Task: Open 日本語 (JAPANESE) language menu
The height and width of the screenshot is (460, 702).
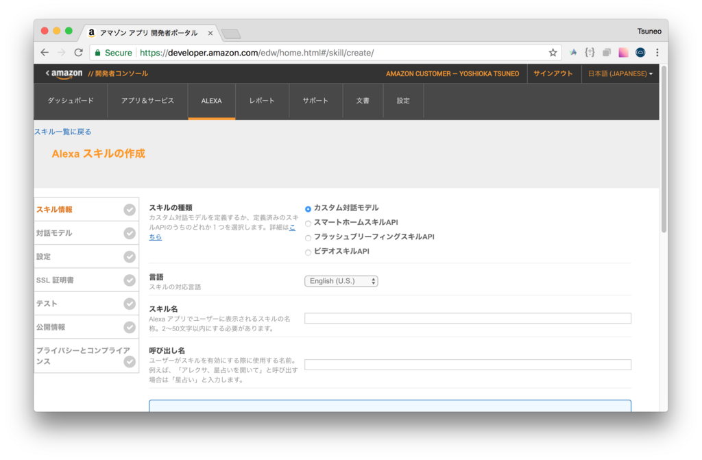Action: point(620,73)
